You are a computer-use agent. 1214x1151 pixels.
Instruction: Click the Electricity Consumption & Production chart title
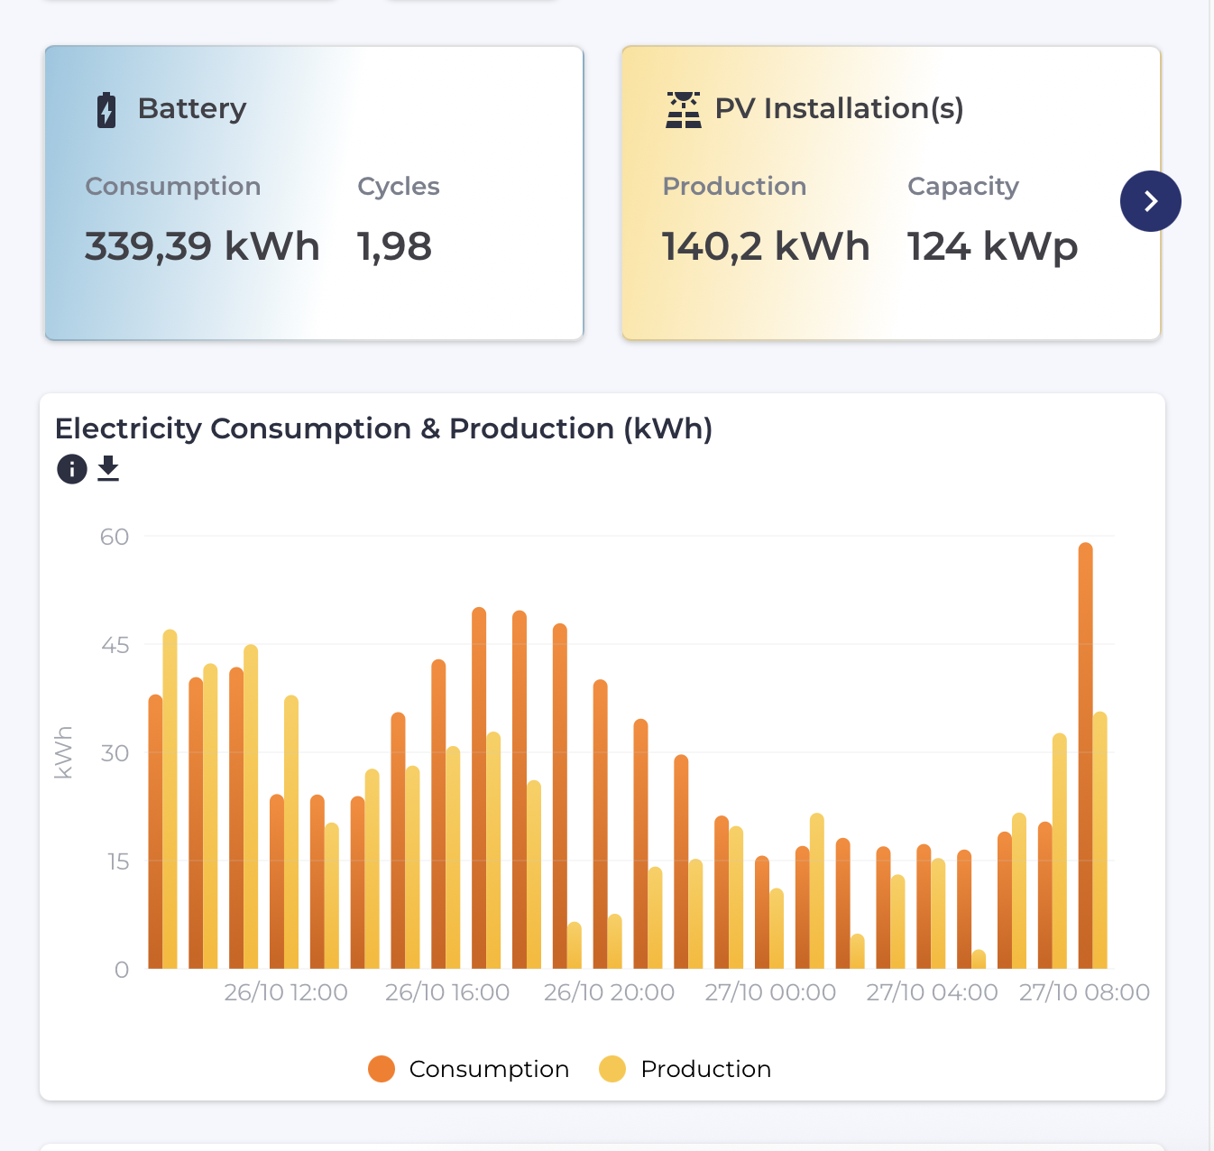tap(383, 428)
